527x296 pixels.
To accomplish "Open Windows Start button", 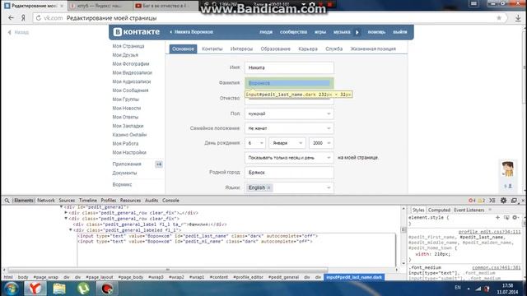I will coord(11,289).
